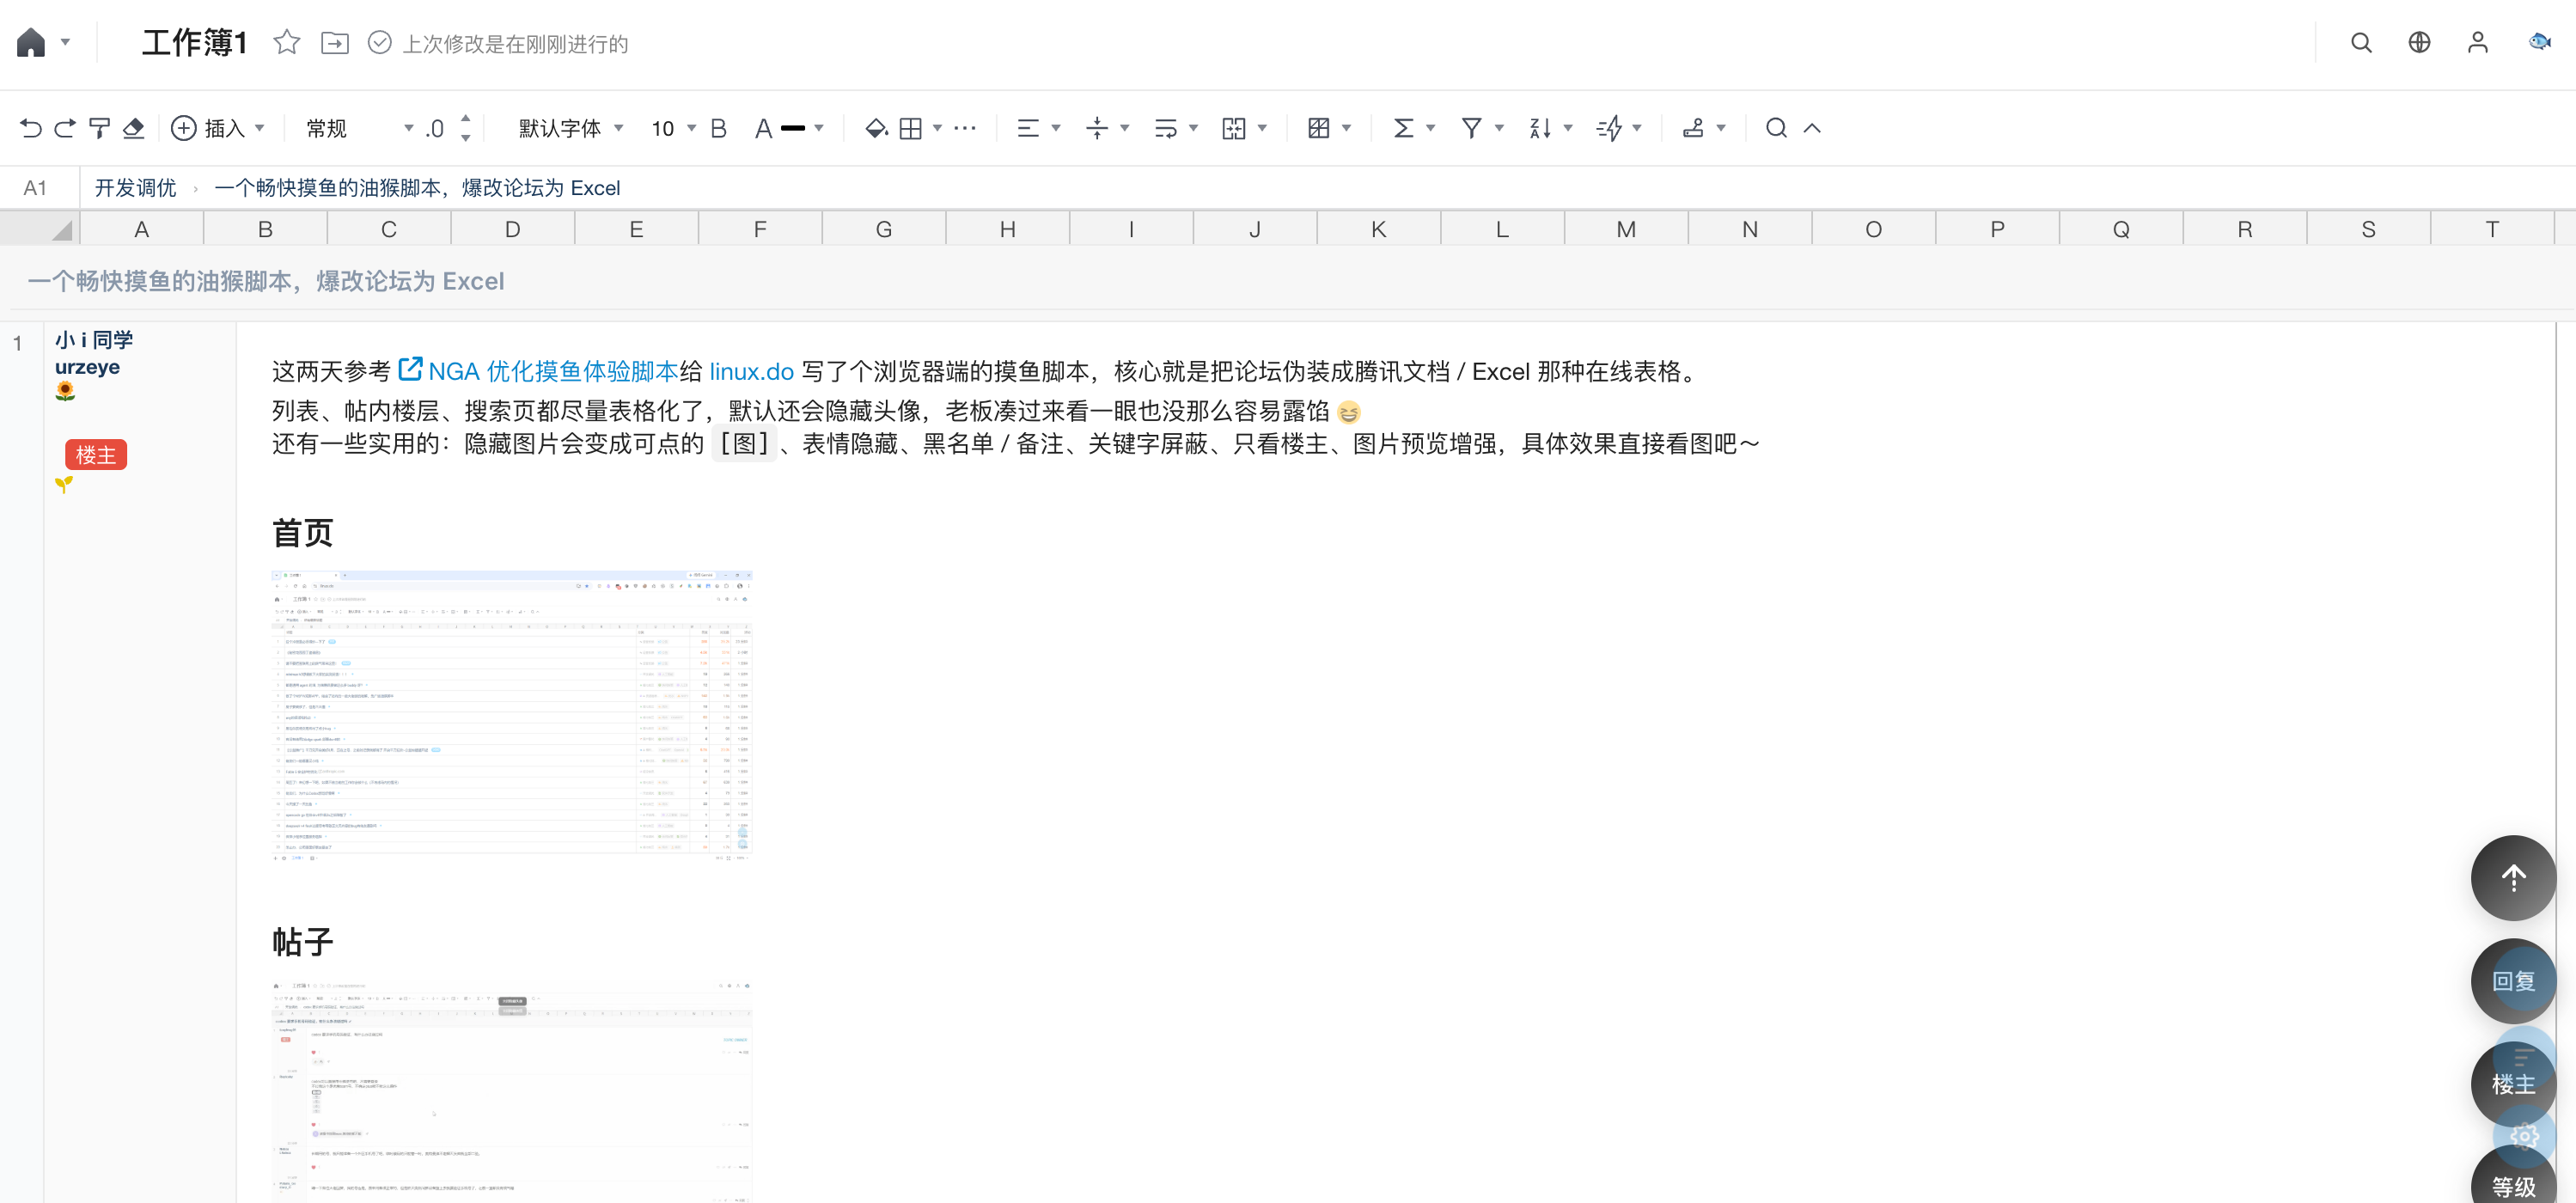Toggle the 楼主 only floating button

click(x=2513, y=1083)
